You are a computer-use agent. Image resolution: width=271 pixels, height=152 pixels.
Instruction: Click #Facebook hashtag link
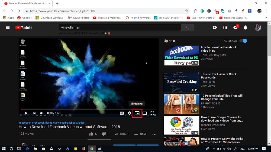(25, 123)
